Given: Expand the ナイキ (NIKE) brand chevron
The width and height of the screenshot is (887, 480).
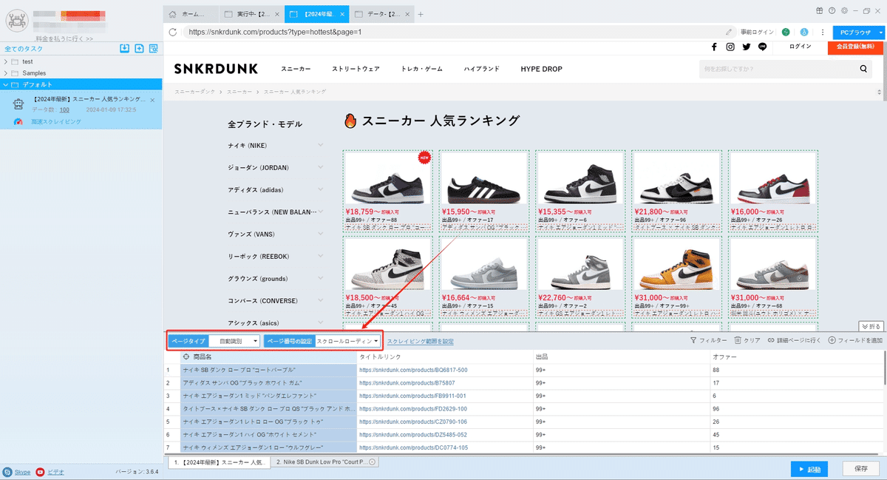Looking at the screenshot, I should pyautogui.click(x=320, y=145).
